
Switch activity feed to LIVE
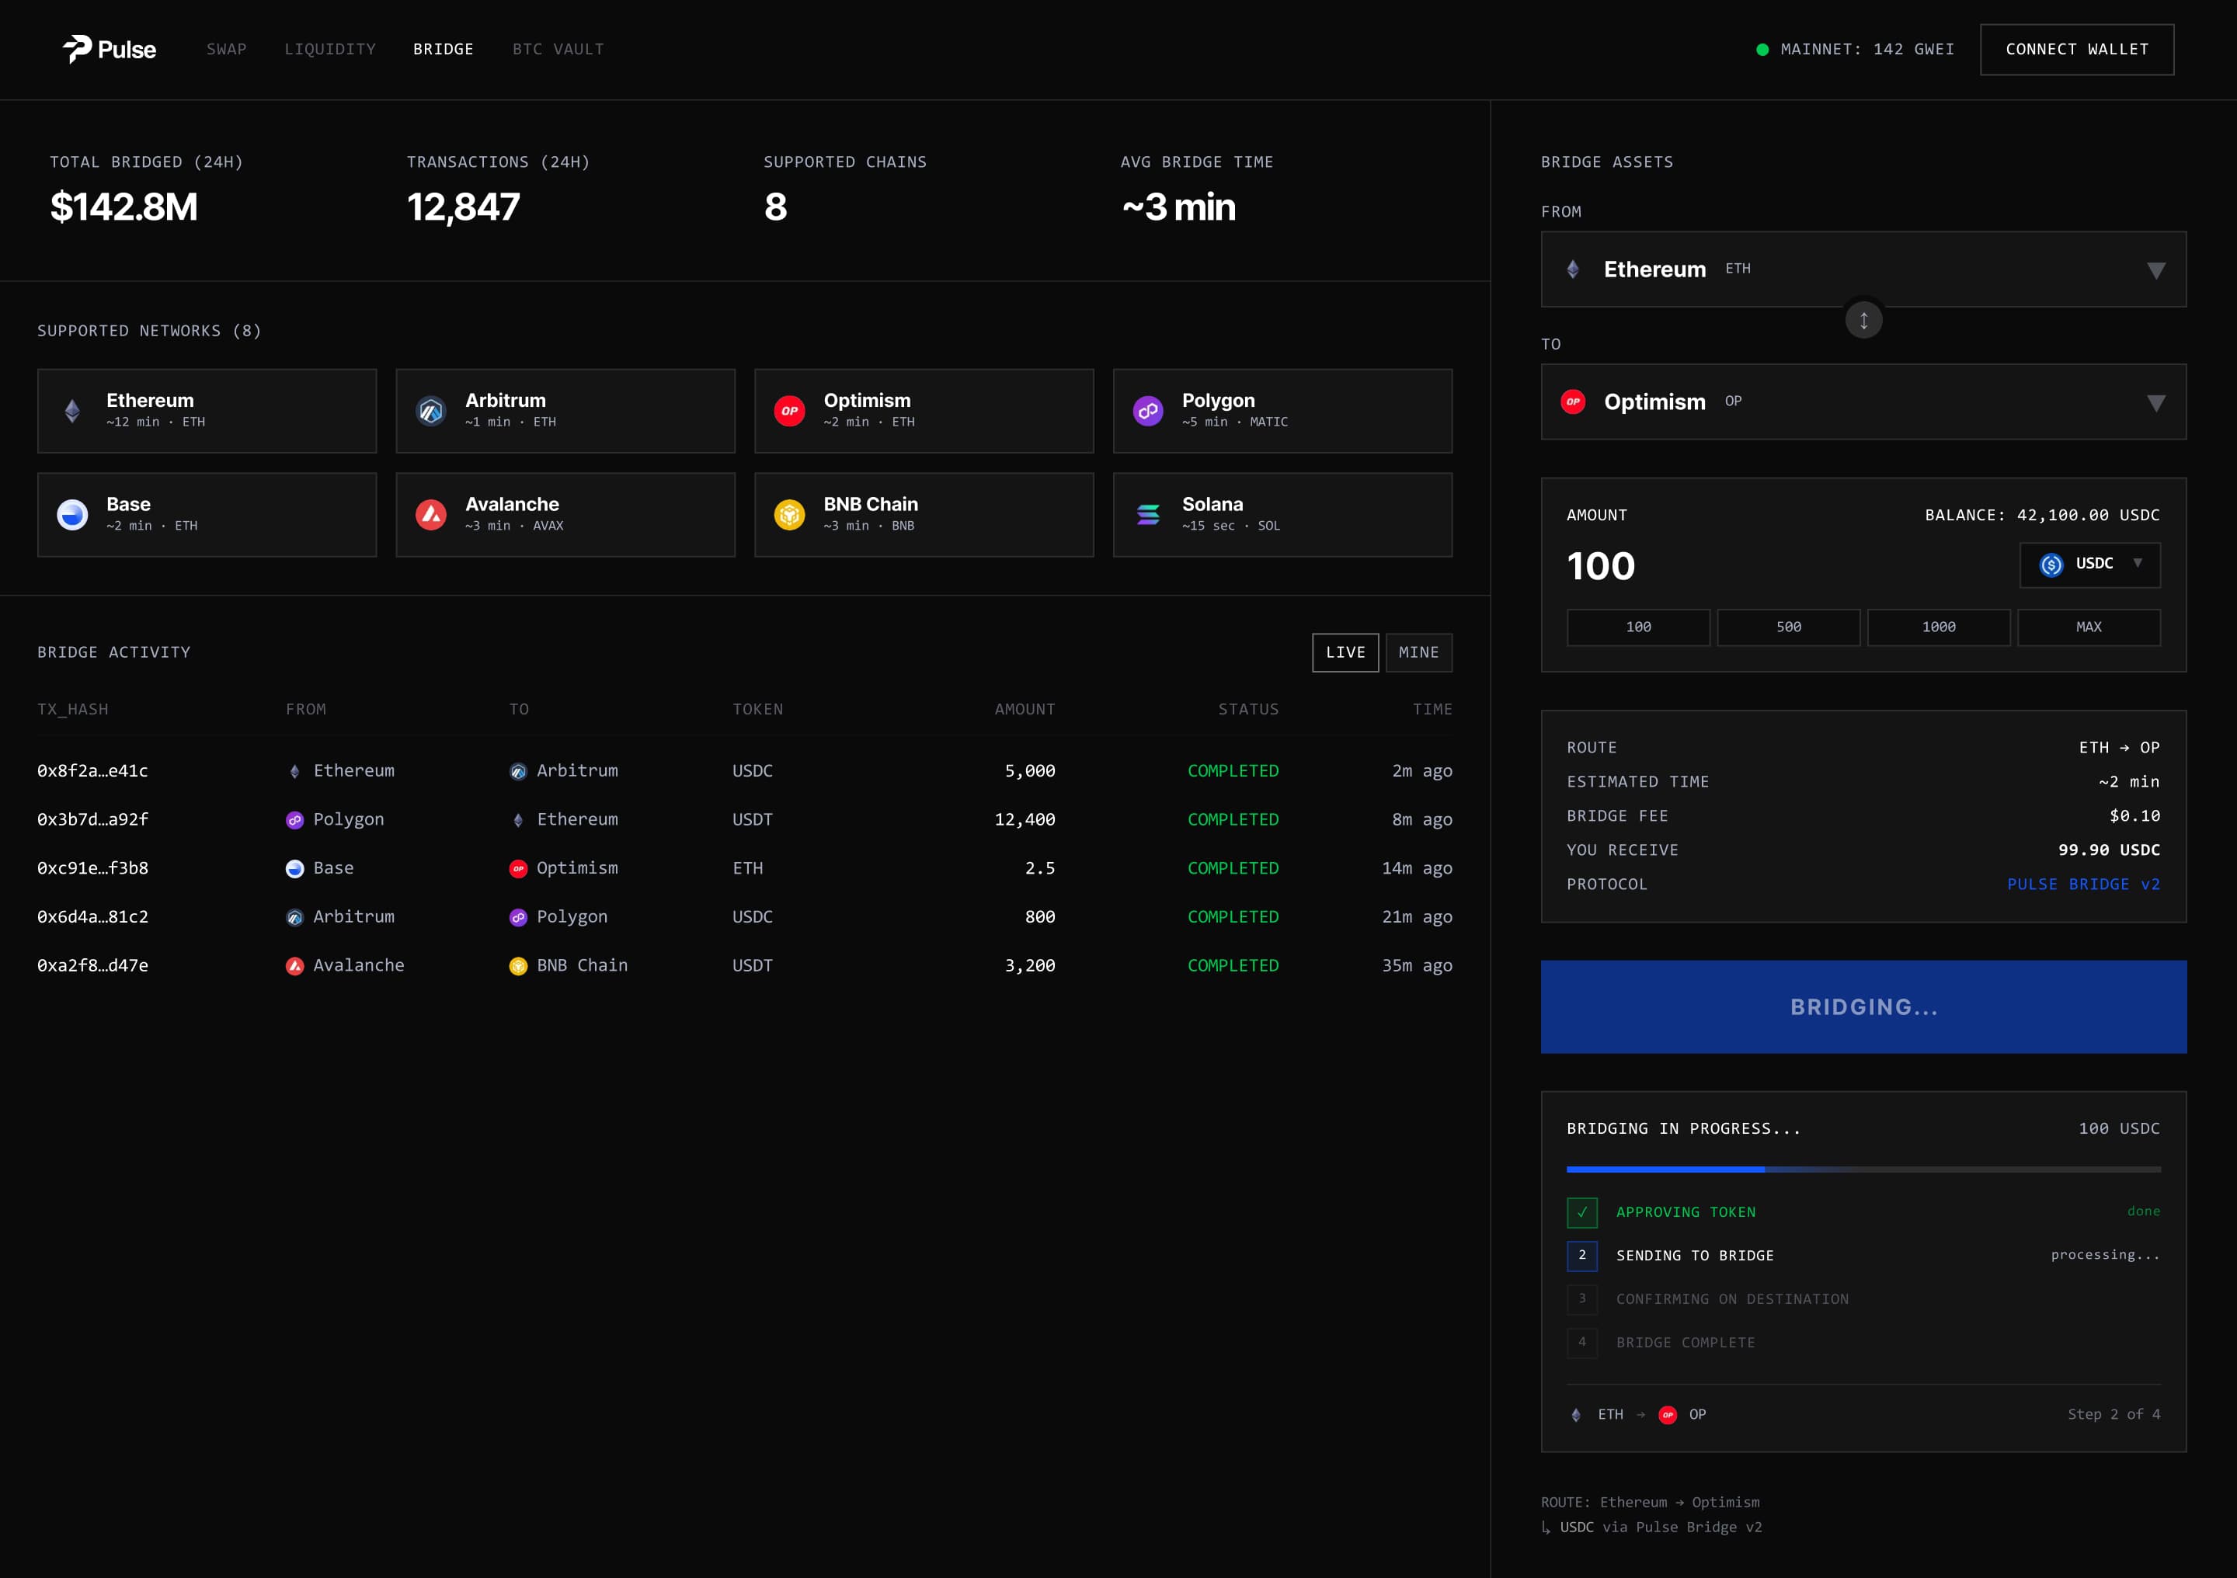pos(1345,652)
